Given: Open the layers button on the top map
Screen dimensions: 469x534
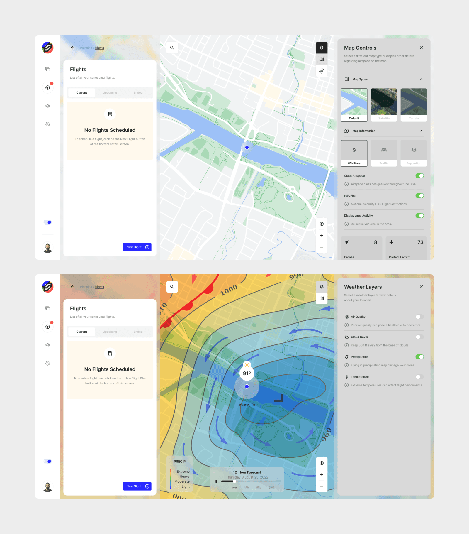Looking at the screenshot, I should point(322,48).
